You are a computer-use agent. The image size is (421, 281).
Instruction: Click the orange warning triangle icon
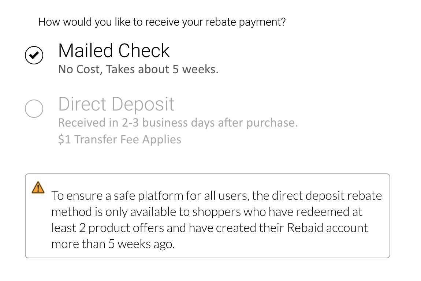coord(38,187)
